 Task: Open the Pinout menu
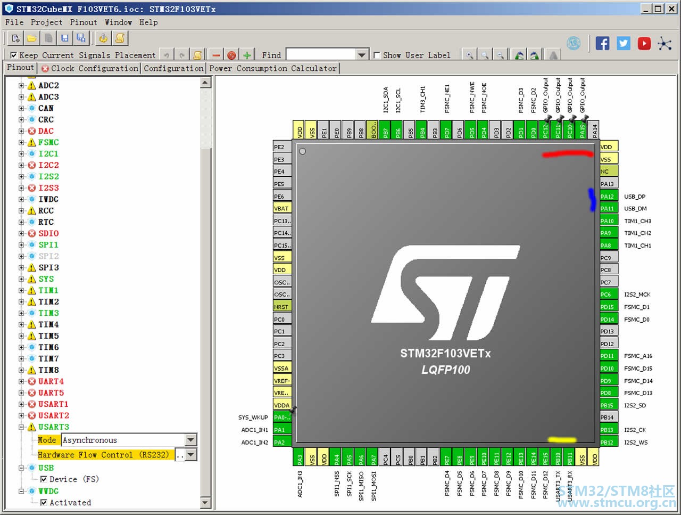[x=84, y=22]
